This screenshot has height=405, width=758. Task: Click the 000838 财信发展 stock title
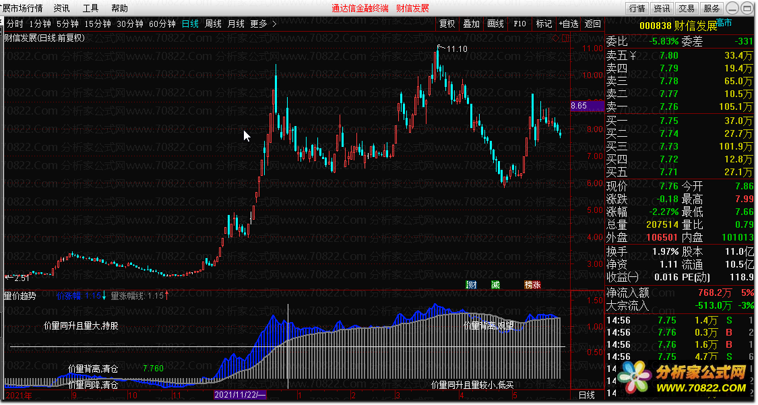[678, 26]
